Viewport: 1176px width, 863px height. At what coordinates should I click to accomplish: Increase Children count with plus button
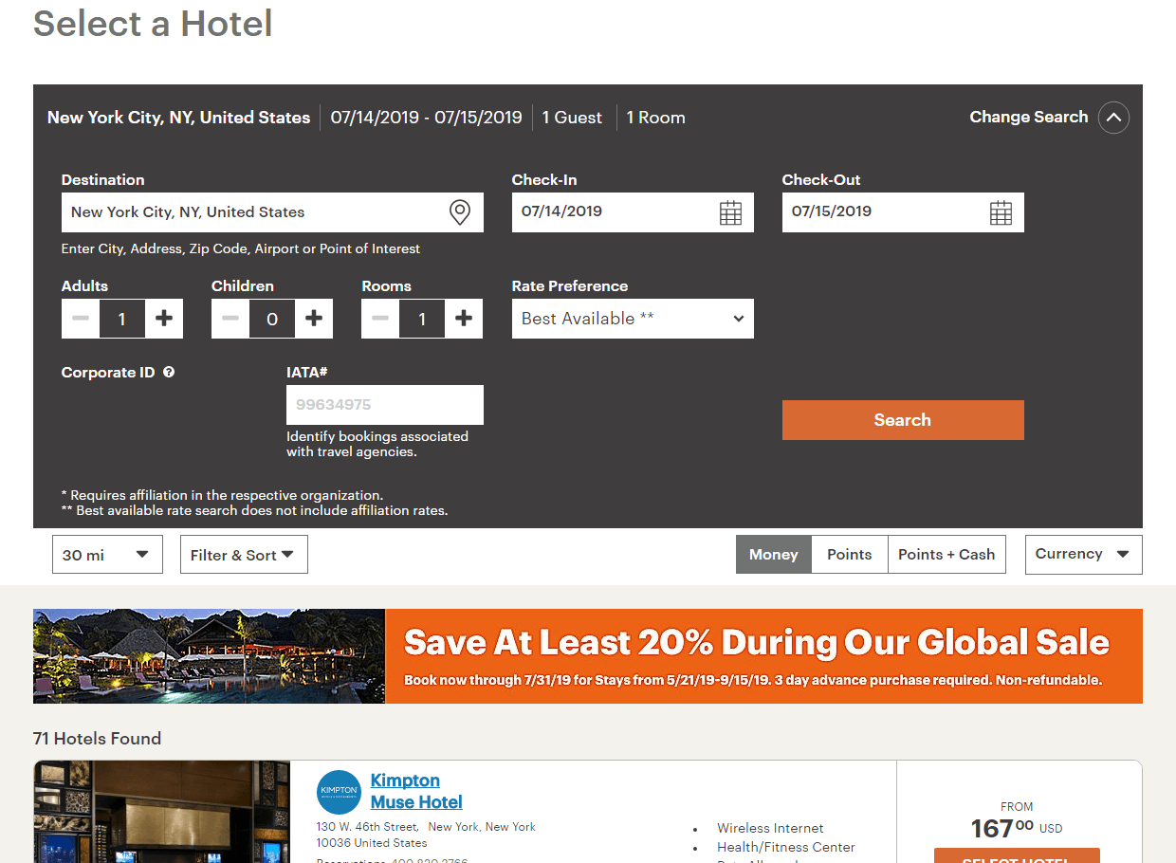pos(314,319)
